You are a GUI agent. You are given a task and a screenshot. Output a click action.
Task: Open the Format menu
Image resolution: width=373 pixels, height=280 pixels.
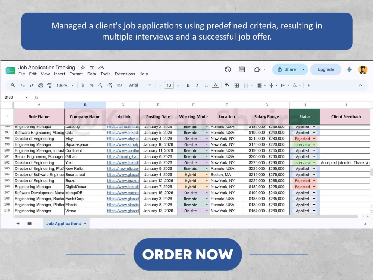click(x=76, y=74)
